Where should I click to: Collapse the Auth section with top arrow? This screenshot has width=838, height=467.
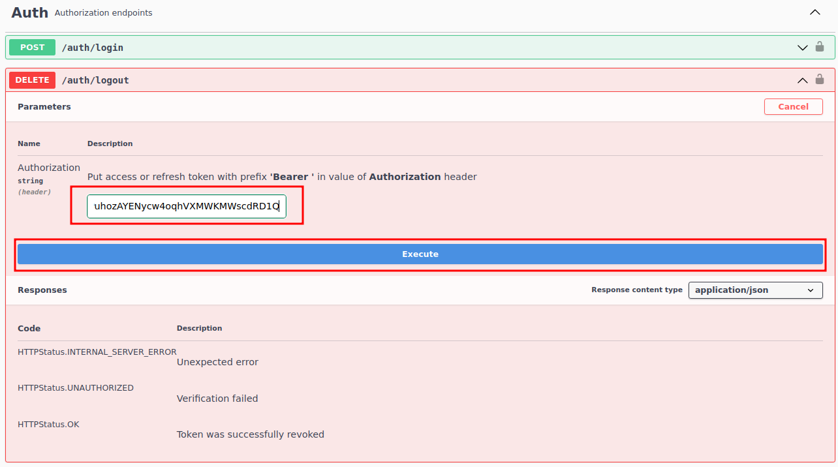click(x=815, y=12)
